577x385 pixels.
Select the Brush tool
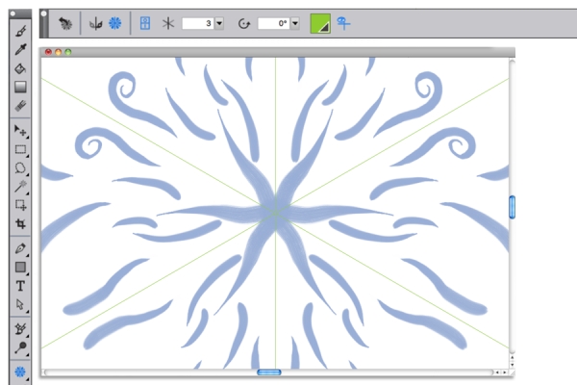point(20,32)
